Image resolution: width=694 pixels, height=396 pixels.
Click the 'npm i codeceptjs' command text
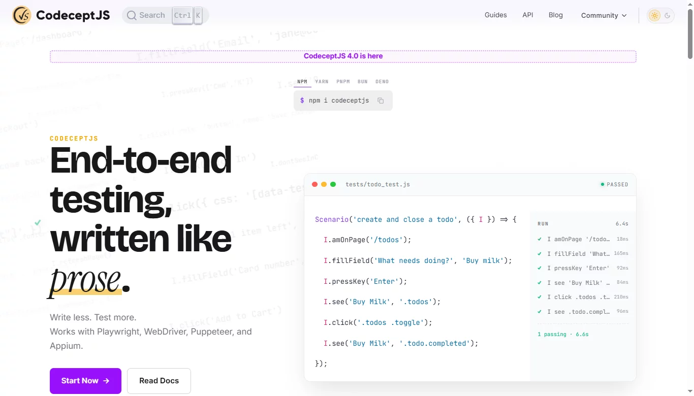(x=339, y=101)
